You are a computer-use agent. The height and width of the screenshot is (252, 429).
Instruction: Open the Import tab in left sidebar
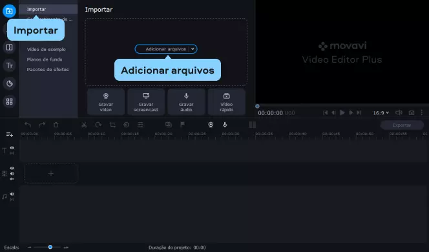click(x=9, y=11)
